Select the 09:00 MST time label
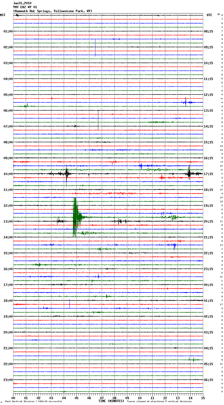This screenshot has width=224, height=405. tap(8, 158)
